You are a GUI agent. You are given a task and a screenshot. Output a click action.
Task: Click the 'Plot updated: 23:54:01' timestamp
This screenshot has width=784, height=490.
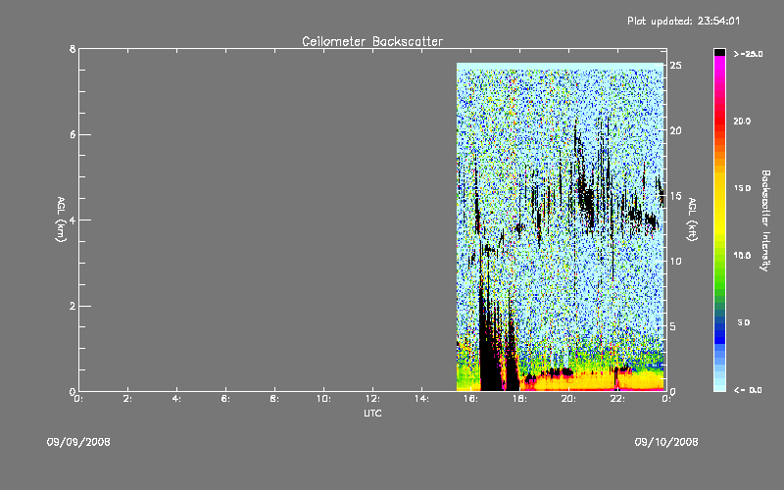pos(683,21)
